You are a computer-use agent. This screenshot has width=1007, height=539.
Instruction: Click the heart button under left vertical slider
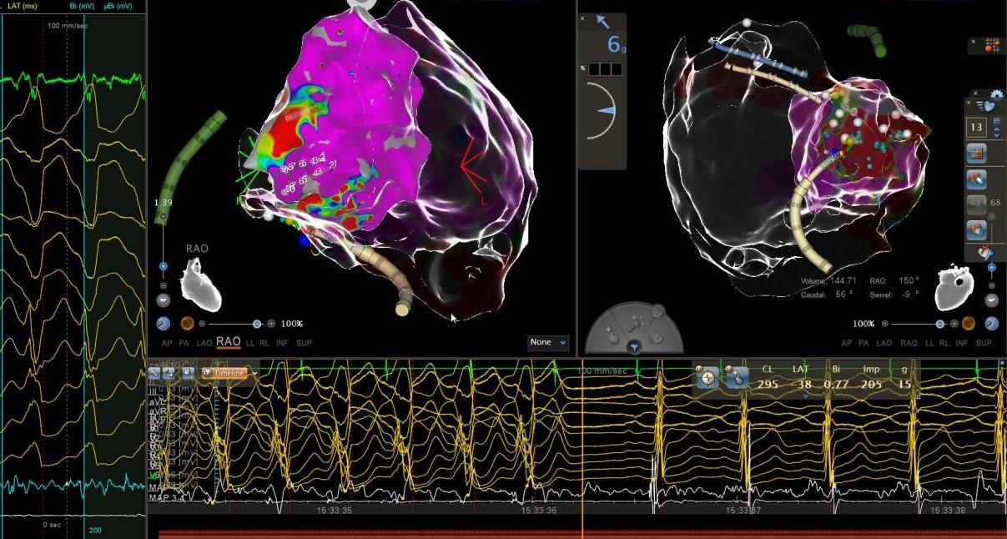tap(164, 300)
